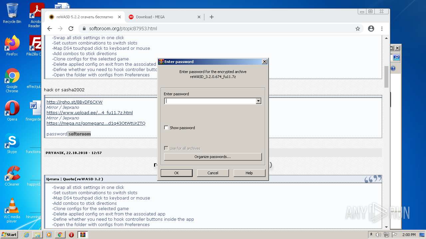Click the search icon in the background window
The width and height of the screenshot is (426, 239).
[x=396, y=57]
